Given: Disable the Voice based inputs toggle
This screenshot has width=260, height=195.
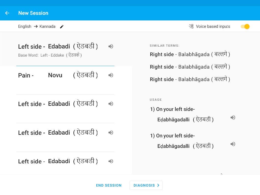Looking at the screenshot, I should (x=244, y=26).
